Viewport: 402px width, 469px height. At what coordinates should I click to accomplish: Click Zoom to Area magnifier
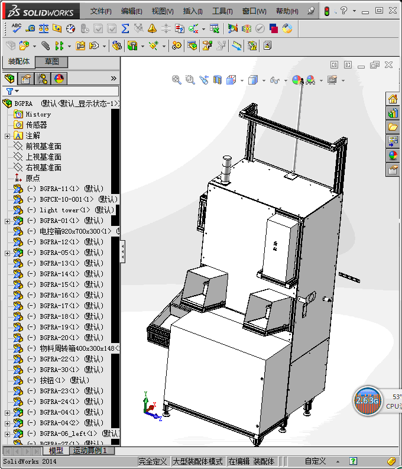pos(190,80)
